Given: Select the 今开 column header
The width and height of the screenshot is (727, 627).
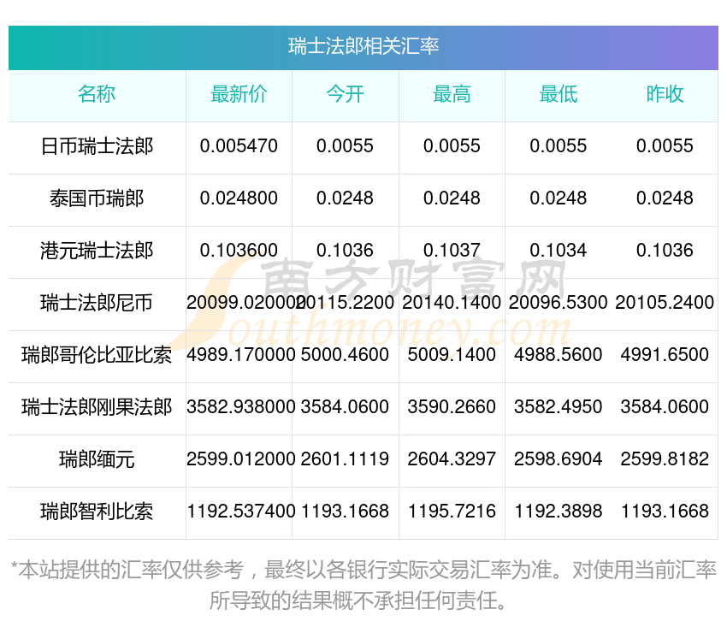Looking at the screenshot, I should (x=345, y=94).
